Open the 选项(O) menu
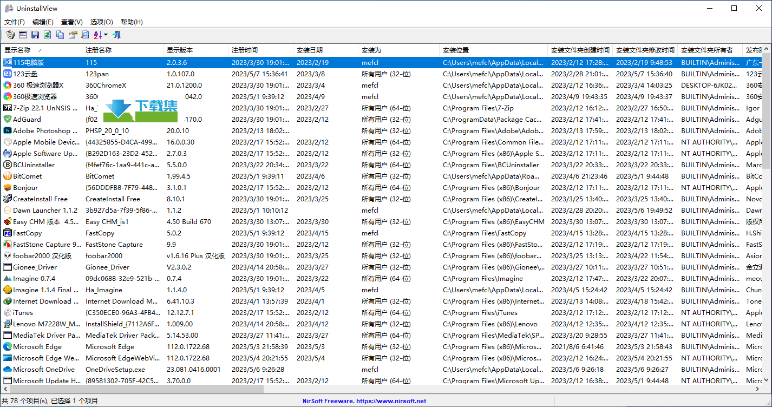 (101, 22)
